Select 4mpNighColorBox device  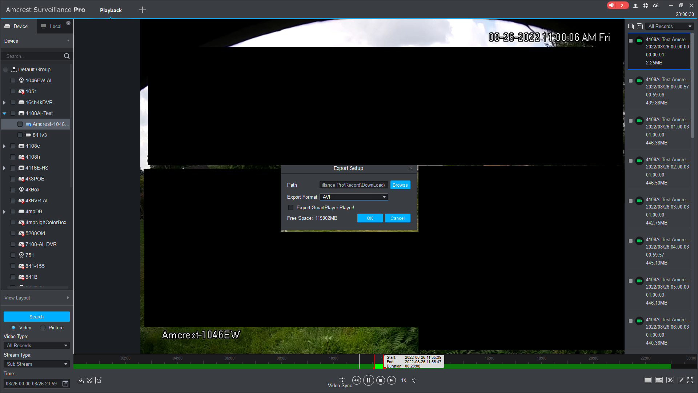click(46, 222)
